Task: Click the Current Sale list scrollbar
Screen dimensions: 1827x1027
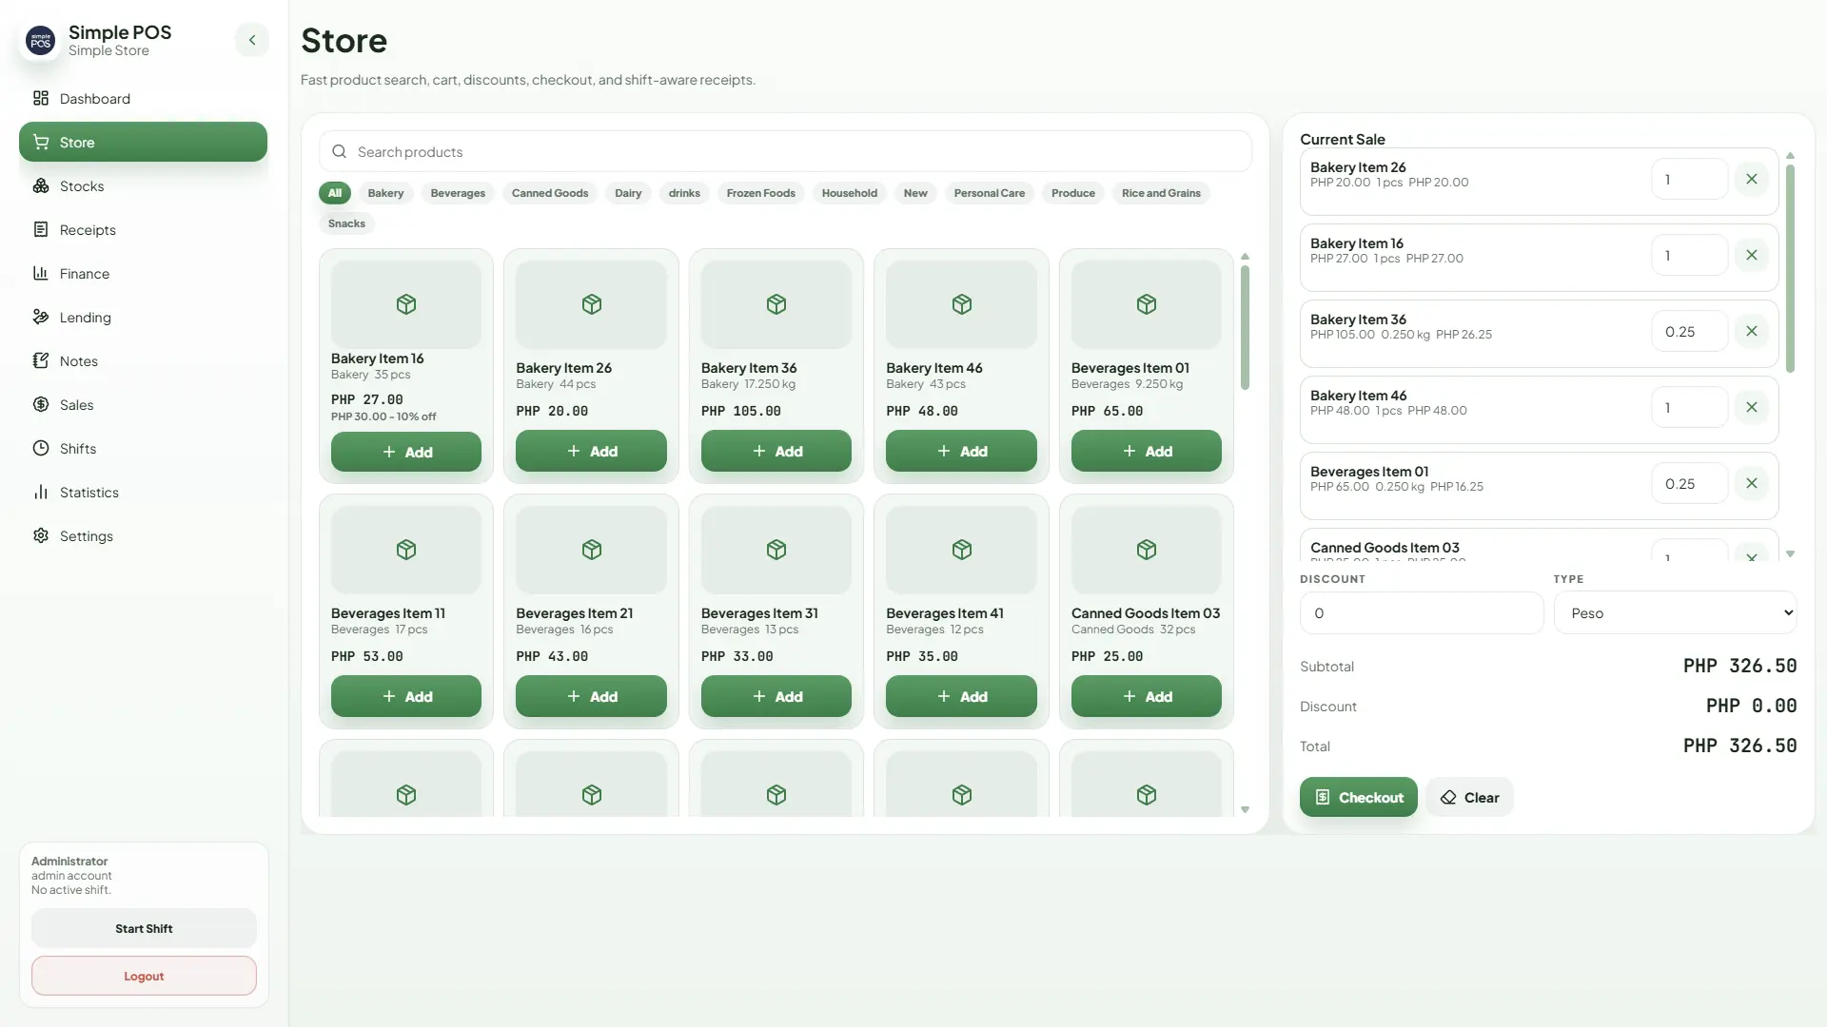Action: (x=1790, y=268)
